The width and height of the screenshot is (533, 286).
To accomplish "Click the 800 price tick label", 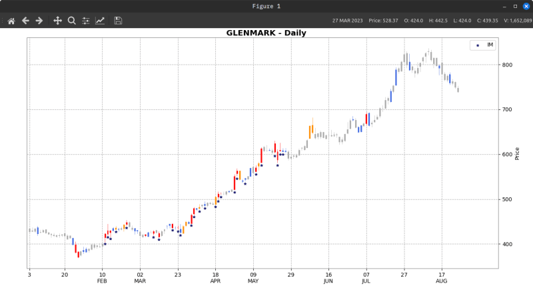I will [507, 65].
